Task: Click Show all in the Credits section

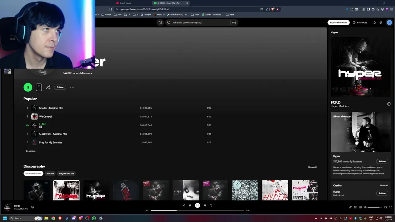Action: click(384, 186)
